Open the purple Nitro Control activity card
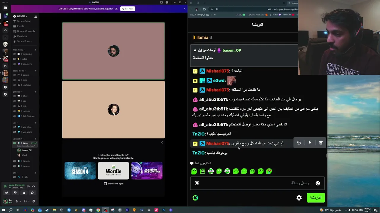Image resolution: width=380 pixels, height=213 pixels. coord(147,171)
